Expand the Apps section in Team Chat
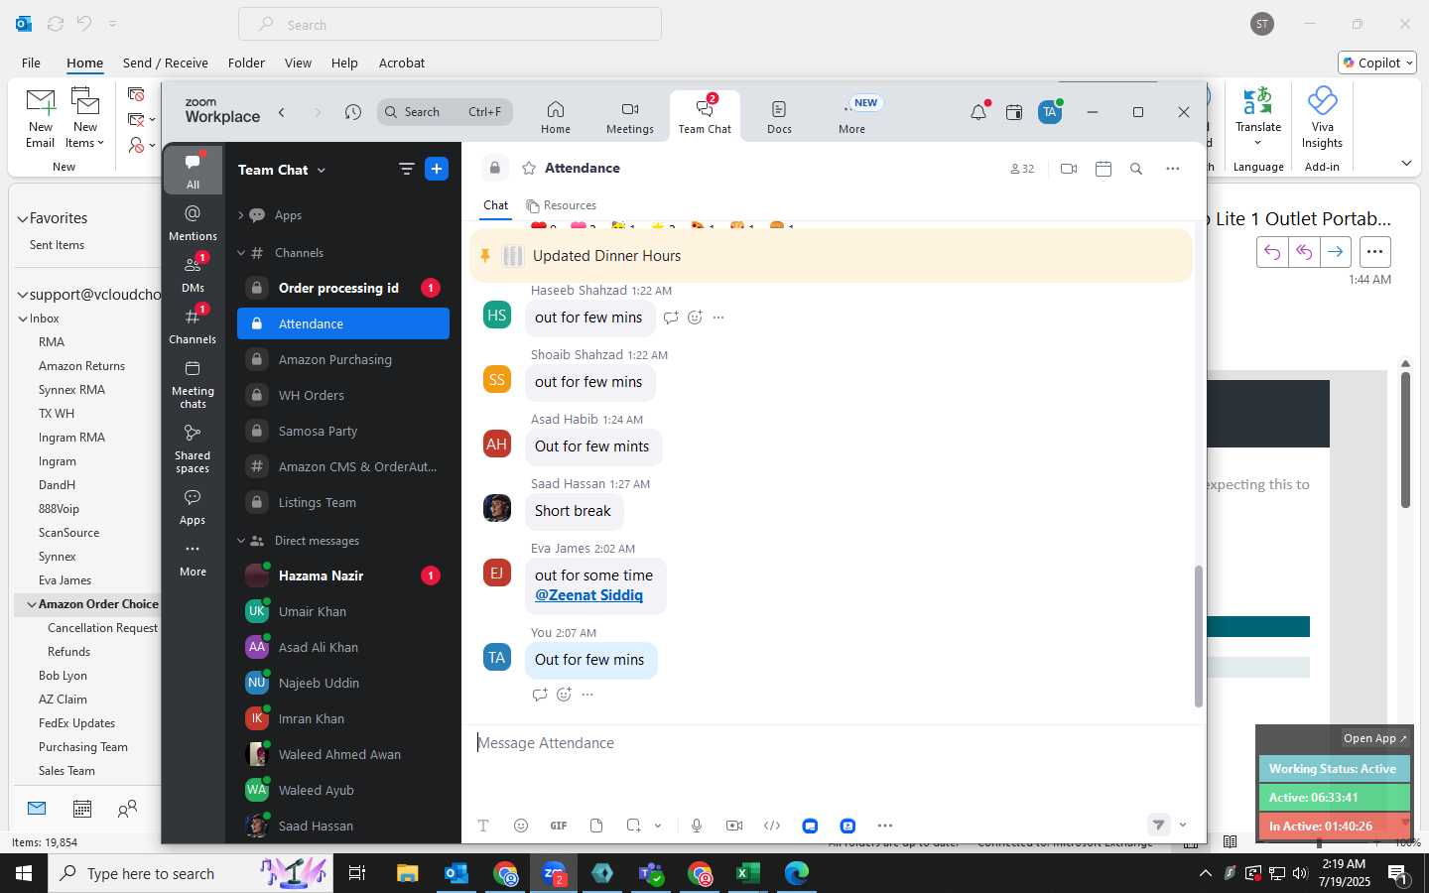This screenshot has height=893, width=1429. [x=240, y=215]
